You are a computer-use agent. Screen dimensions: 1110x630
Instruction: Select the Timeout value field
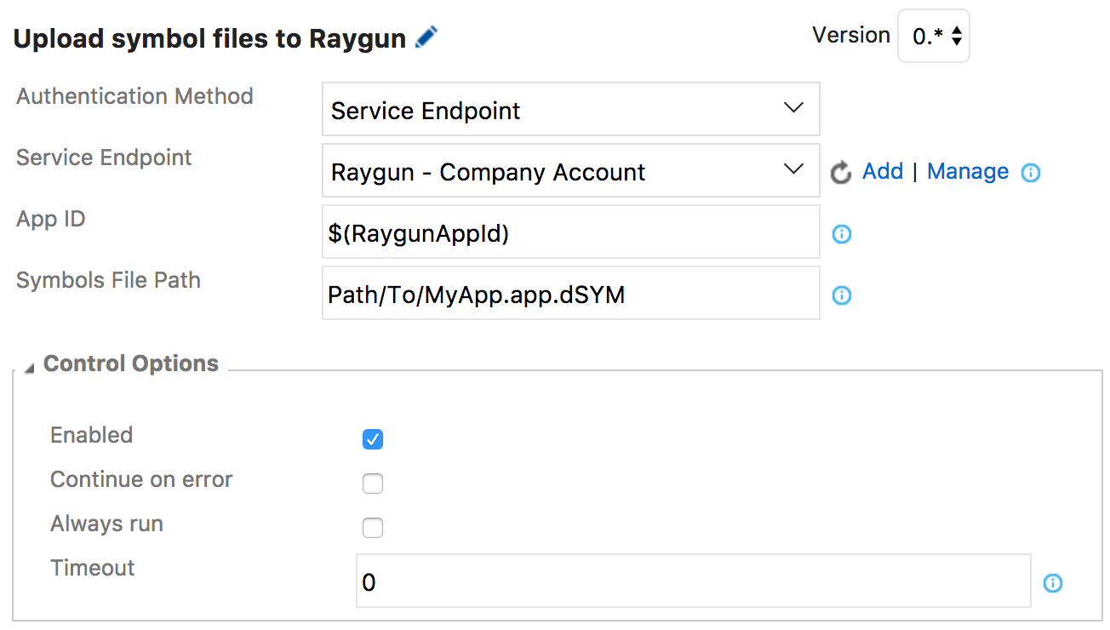click(x=693, y=581)
